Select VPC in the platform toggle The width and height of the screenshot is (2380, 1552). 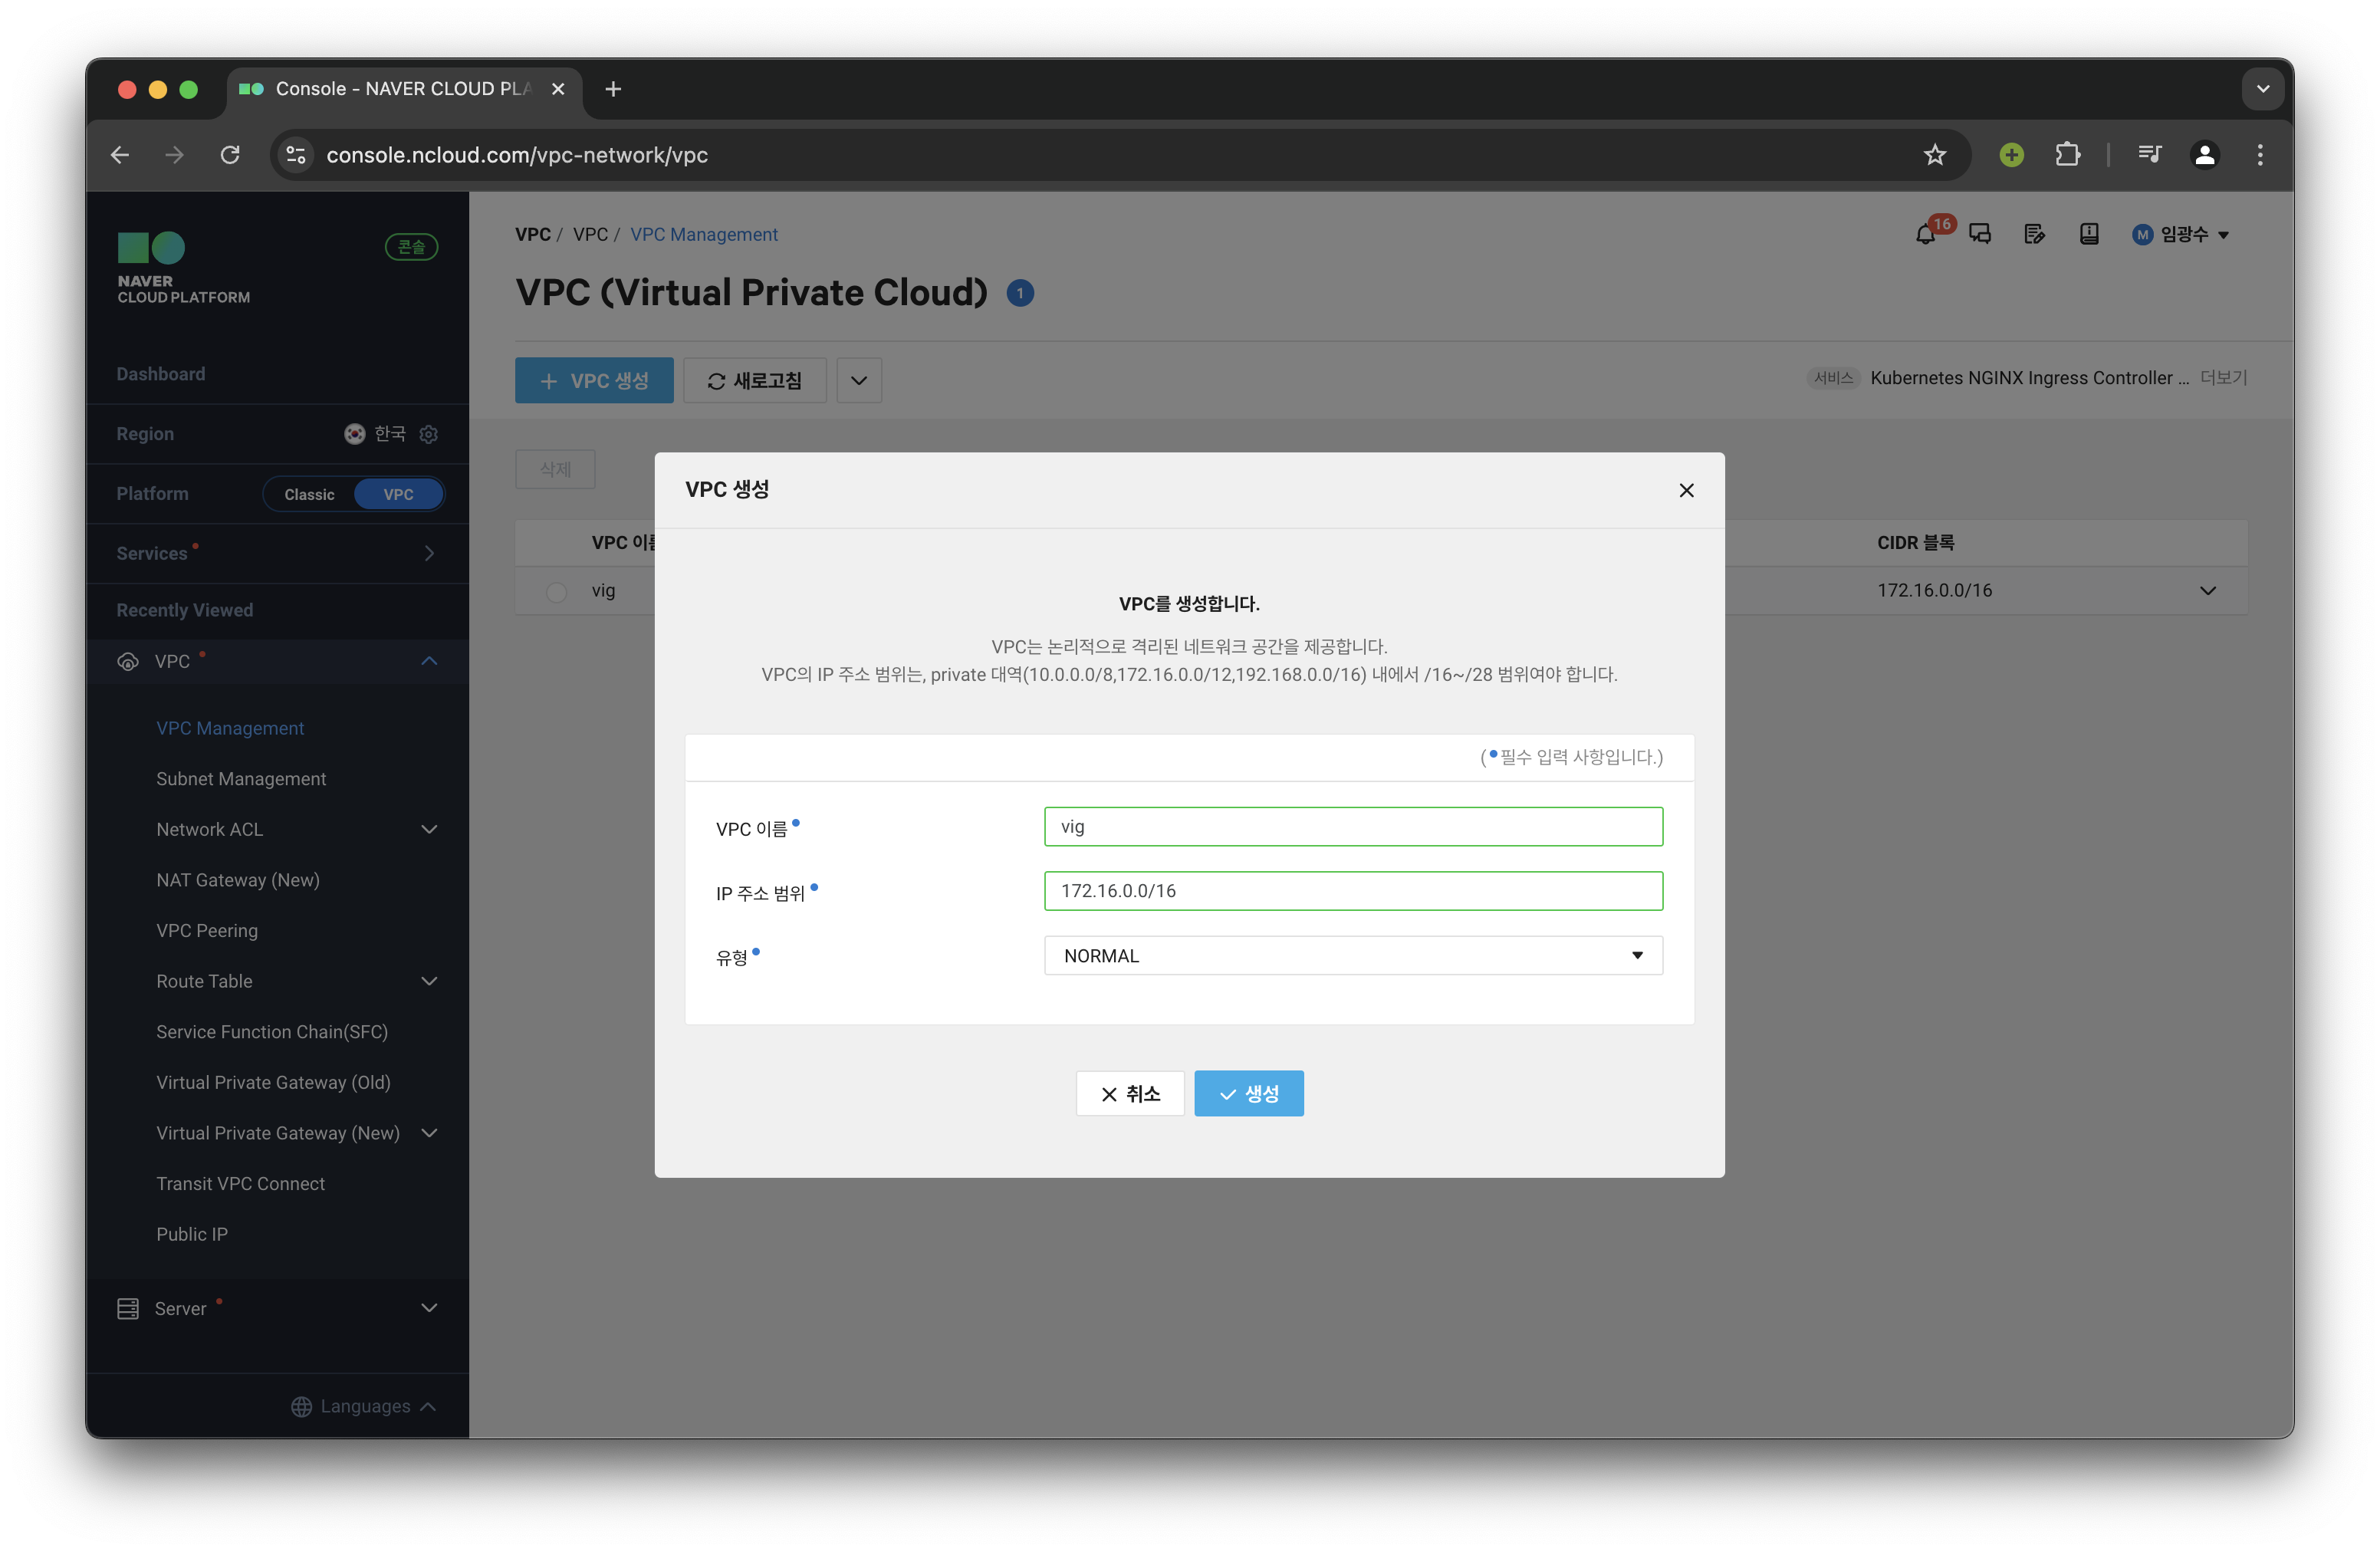pyautogui.click(x=398, y=494)
